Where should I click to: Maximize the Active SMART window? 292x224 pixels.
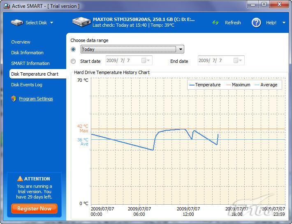point(264,5)
